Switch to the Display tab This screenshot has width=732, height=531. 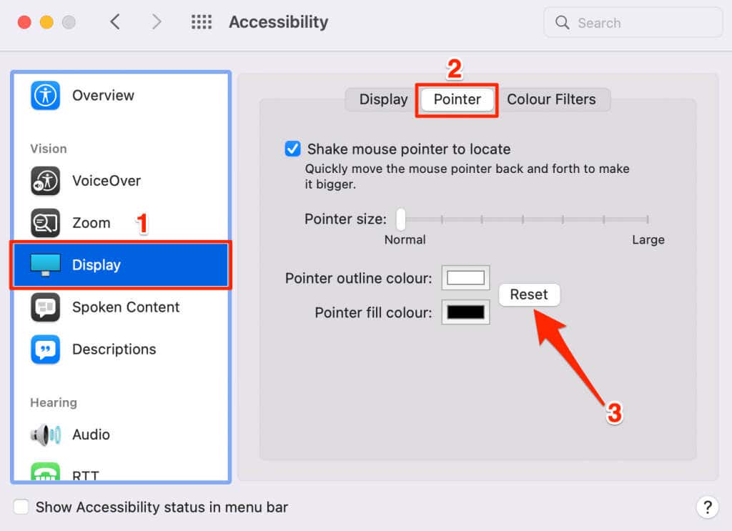(383, 99)
